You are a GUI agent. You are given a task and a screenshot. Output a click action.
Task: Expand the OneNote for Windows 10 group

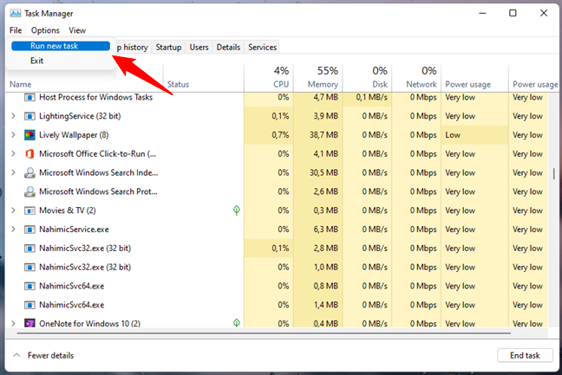tap(13, 323)
